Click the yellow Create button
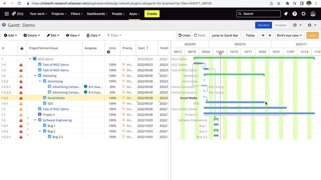This screenshot has height=180, width=321. 152,13
